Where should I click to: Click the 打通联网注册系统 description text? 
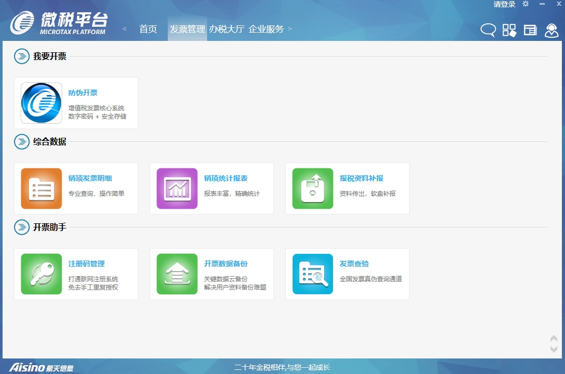click(93, 279)
